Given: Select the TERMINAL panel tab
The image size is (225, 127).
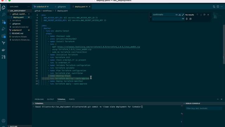Looking at the screenshot, I should pyautogui.click(x=62, y=99).
